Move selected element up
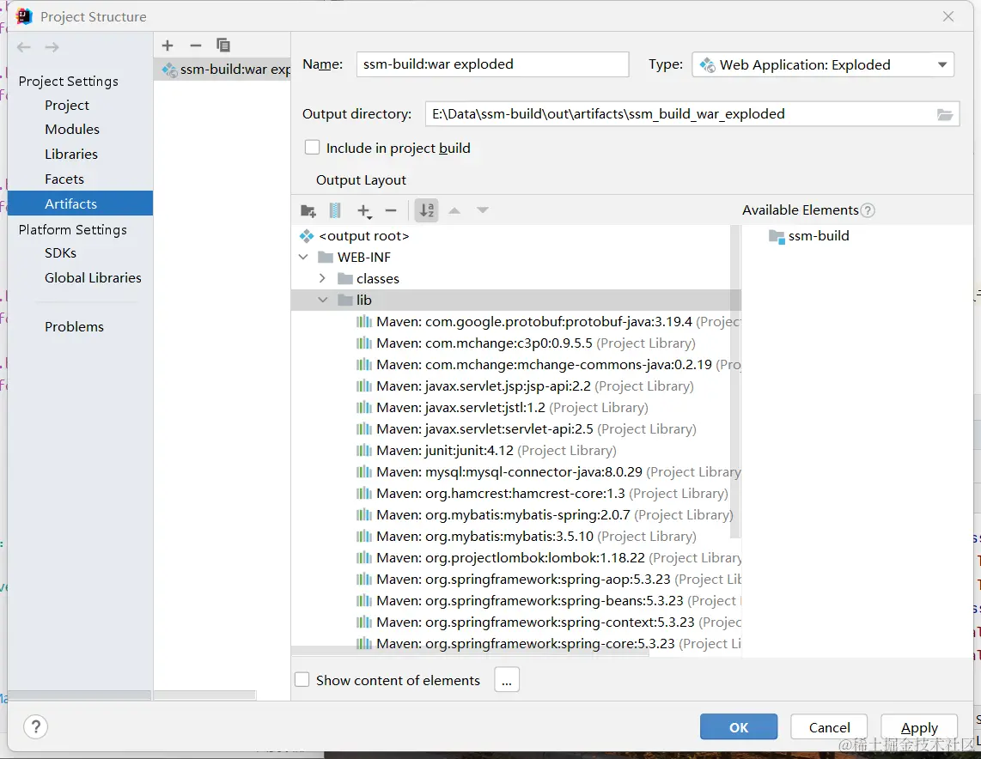 pyautogui.click(x=454, y=210)
